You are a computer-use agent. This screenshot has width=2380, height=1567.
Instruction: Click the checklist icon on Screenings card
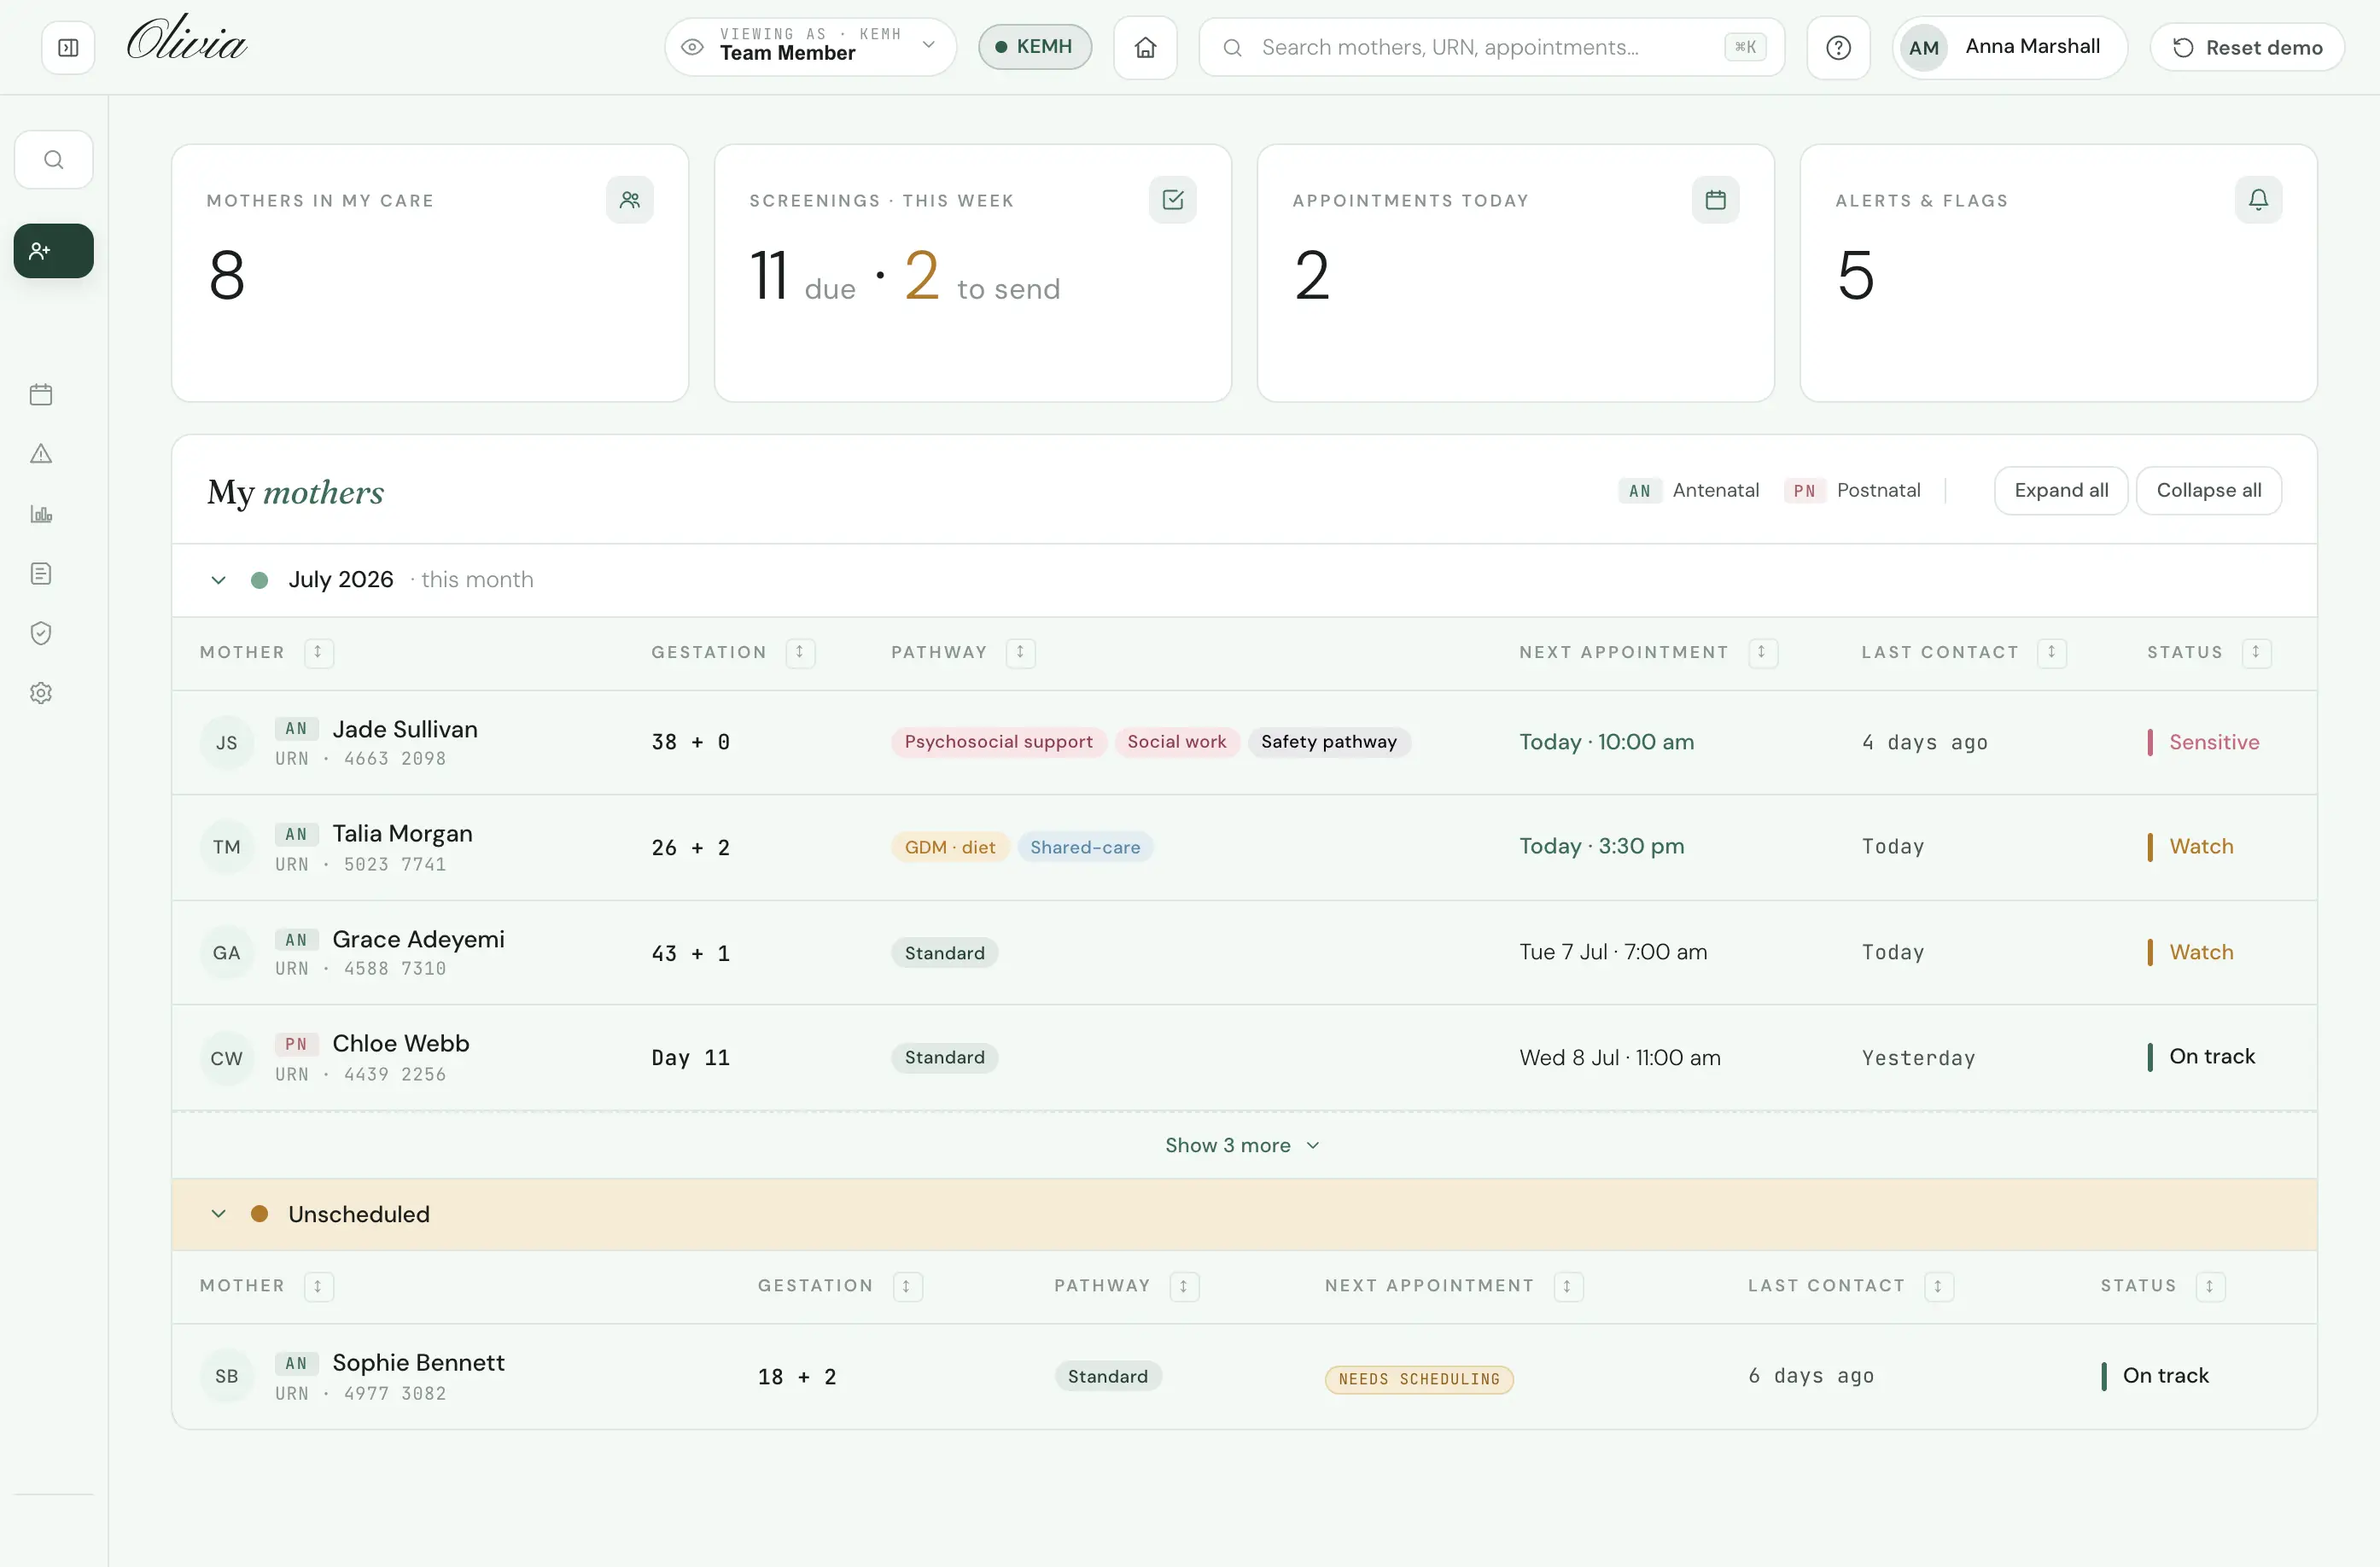tap(1173, 200)
